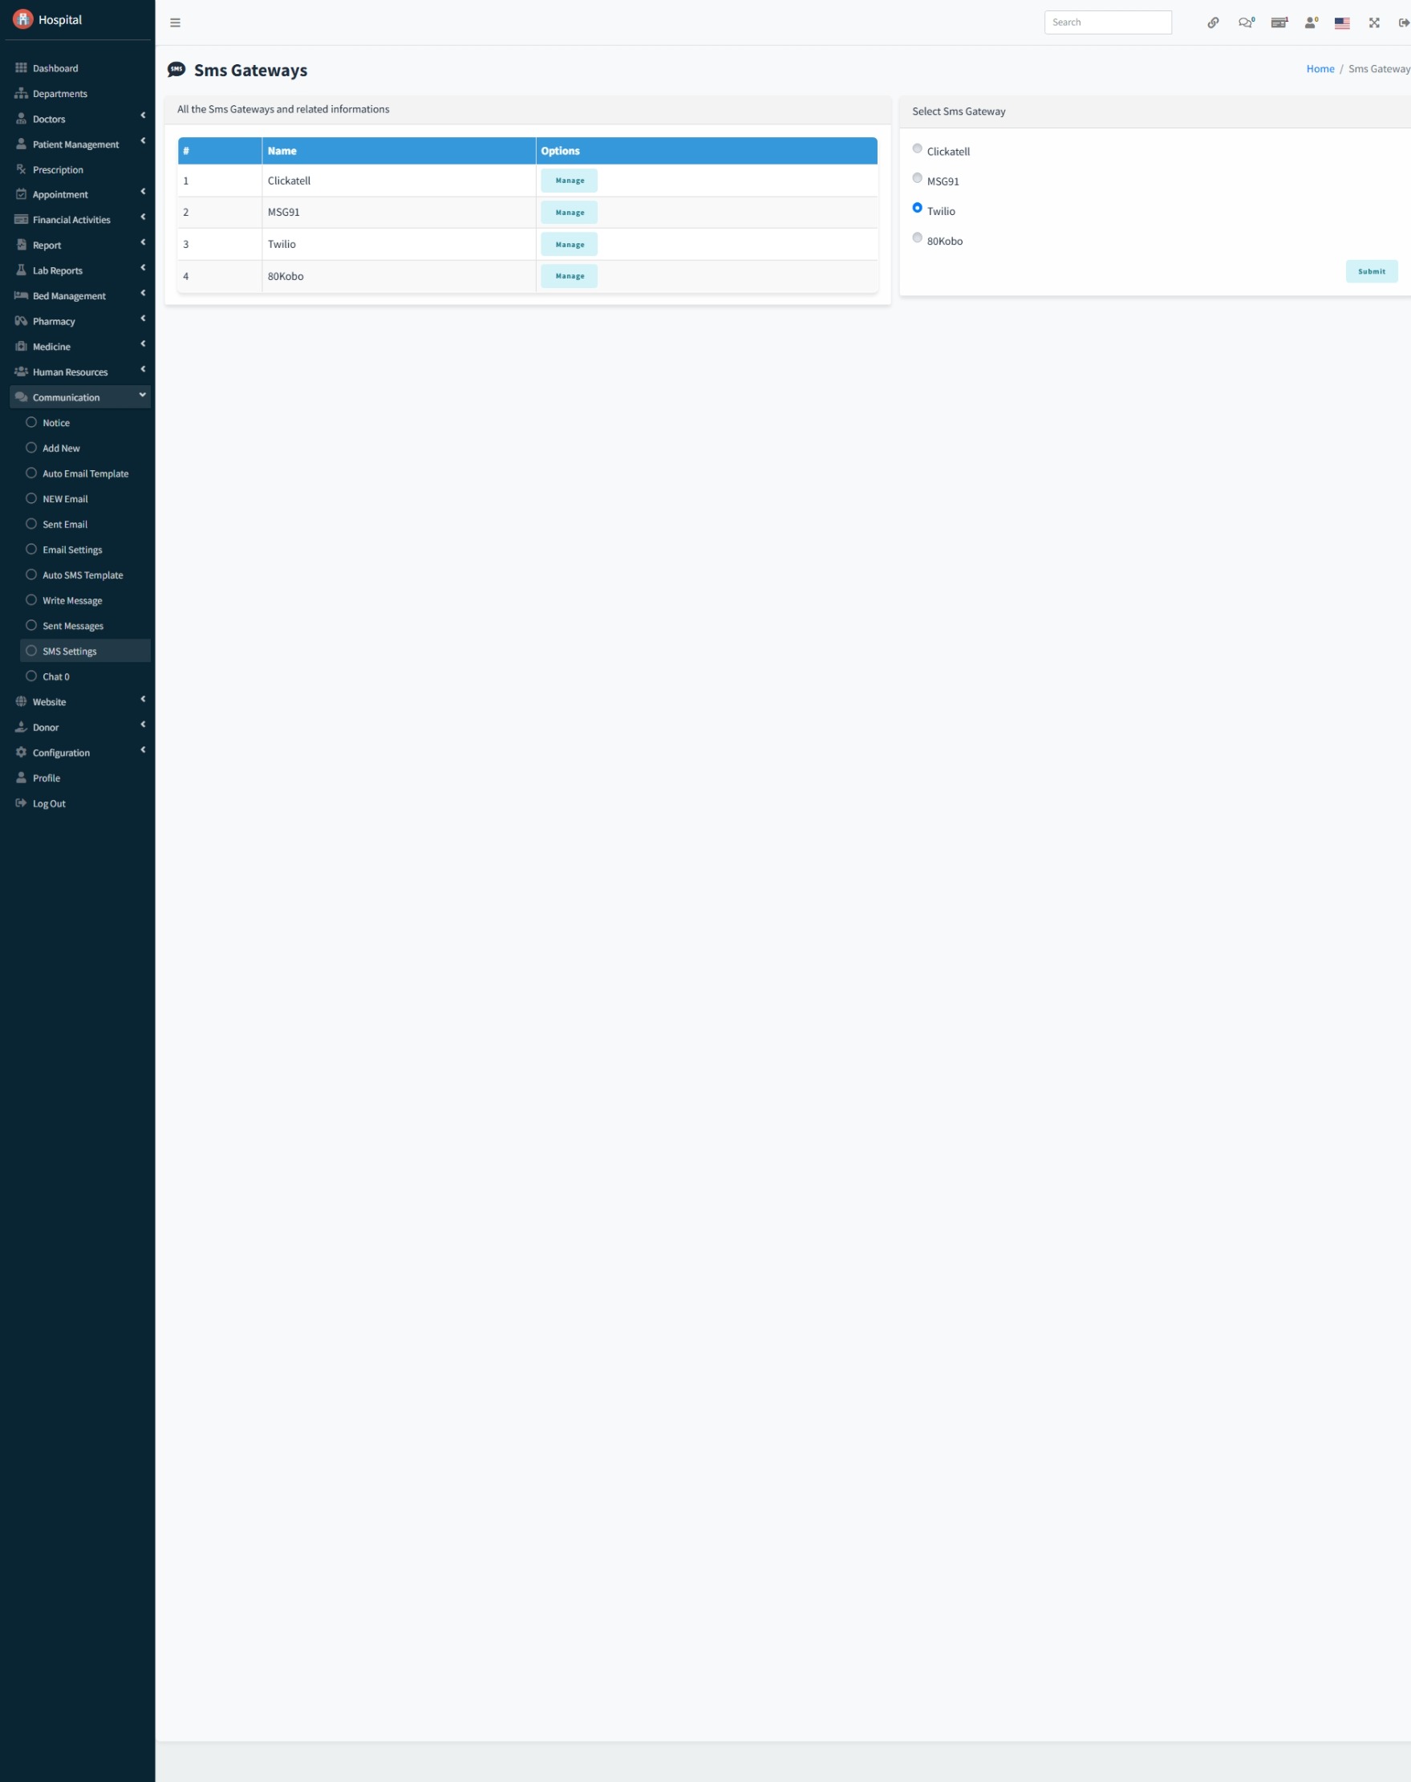Toggle the hamburger sidebar menu icon
The width and height of the screenshot is (1411, 1782).
(x=175, y=23)
